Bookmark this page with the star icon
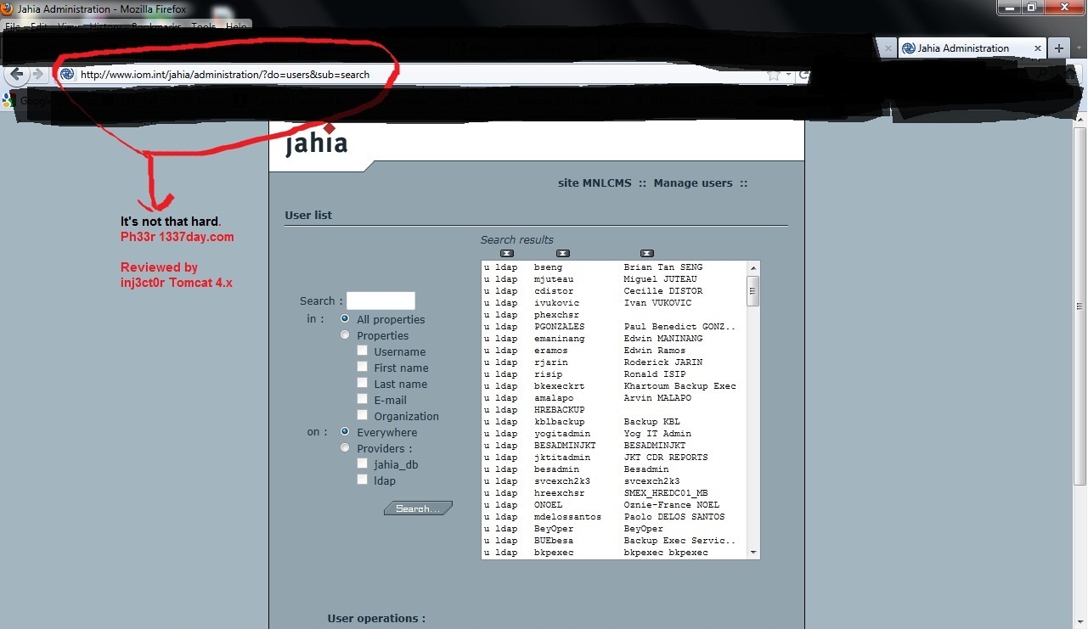The width and height of the screenshot is (1088, 629). tap(773, 75)
